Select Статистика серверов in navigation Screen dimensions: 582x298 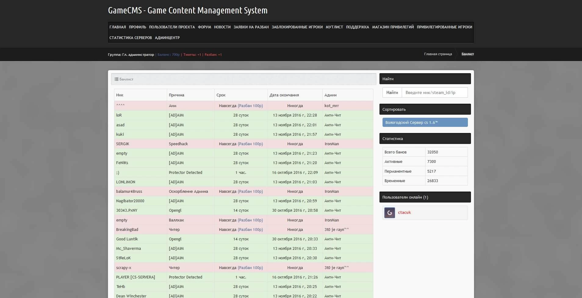click(131, 38)
